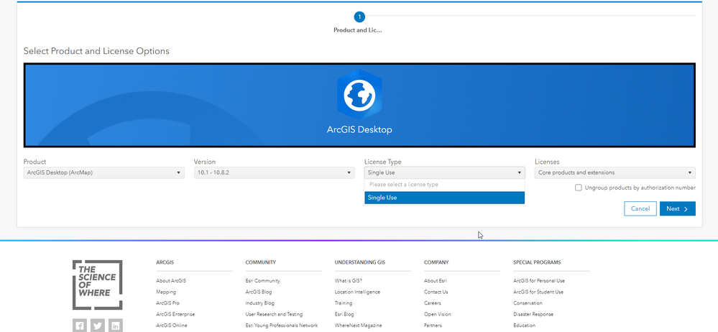Open Esri Young Professionals Network link
Screen dimensions: 718x332
click(282, 326)
